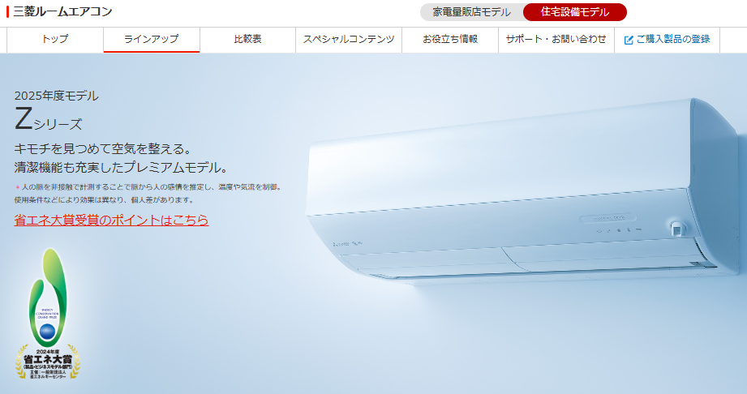Image resolution: width=747 pixels, height=394 pixels.
Task: Open the ラインアップ tab
Action: click(152, 40)
